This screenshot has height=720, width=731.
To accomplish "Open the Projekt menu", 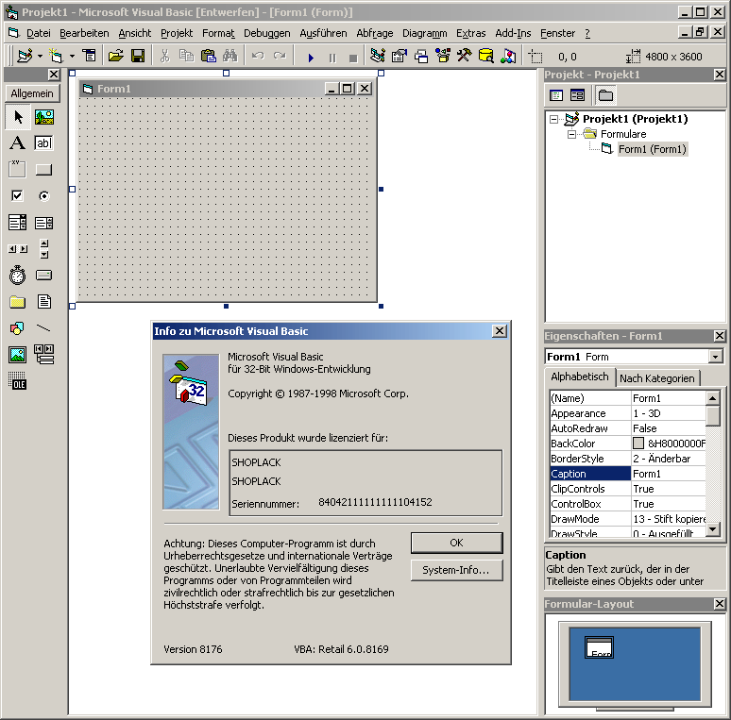I will tap(177, 33).
